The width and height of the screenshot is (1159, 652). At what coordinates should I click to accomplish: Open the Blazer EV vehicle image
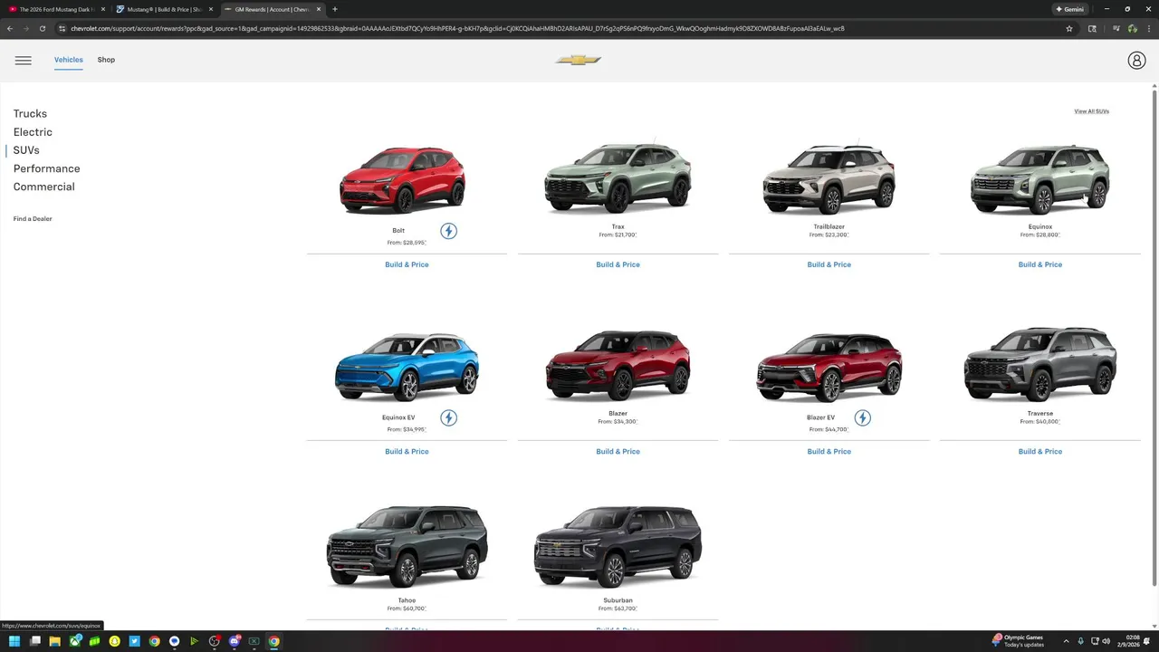(829, 366)
